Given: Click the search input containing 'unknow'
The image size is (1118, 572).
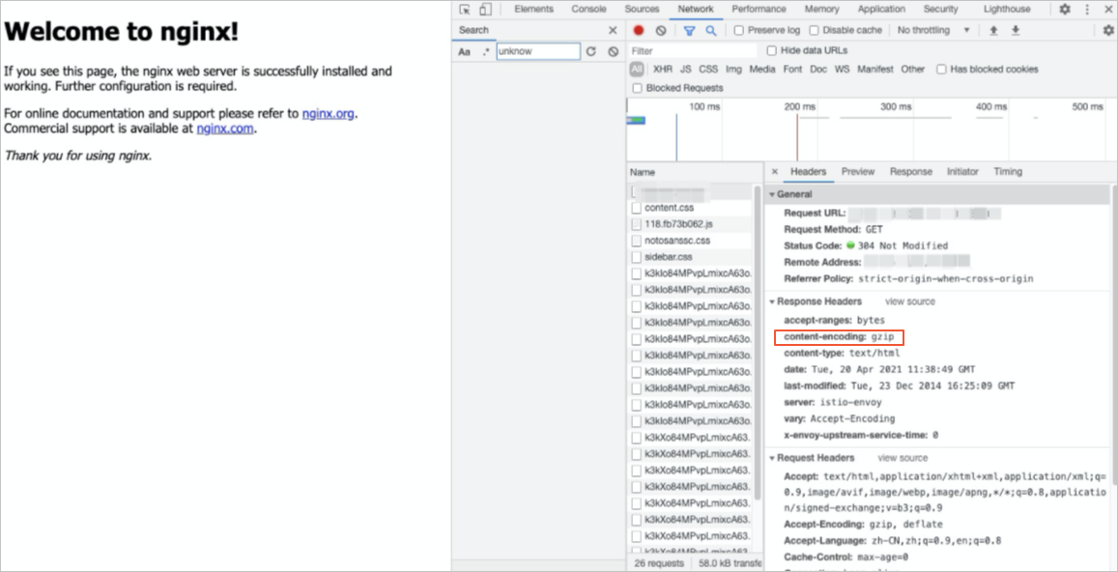Looking at the screenshot, I should [538, 51].
